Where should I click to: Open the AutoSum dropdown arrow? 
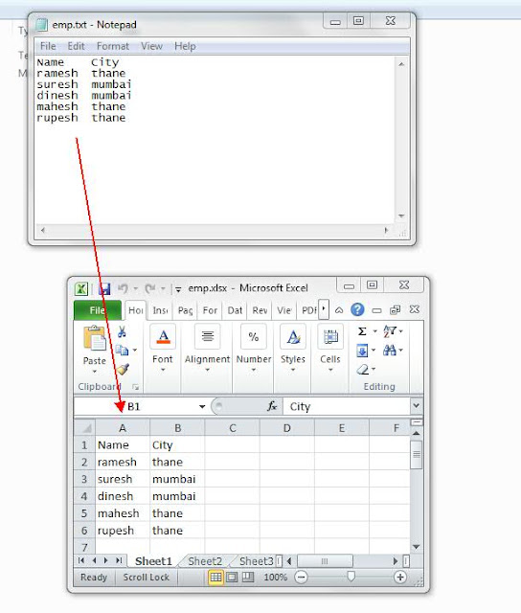click(374, 331)
